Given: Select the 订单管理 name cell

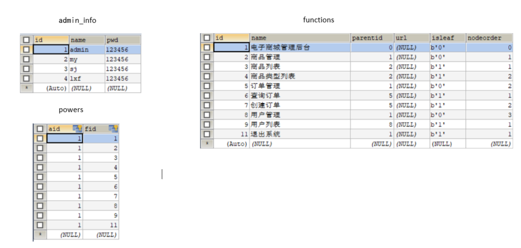Looking at the screenshot, I should 300,86.
